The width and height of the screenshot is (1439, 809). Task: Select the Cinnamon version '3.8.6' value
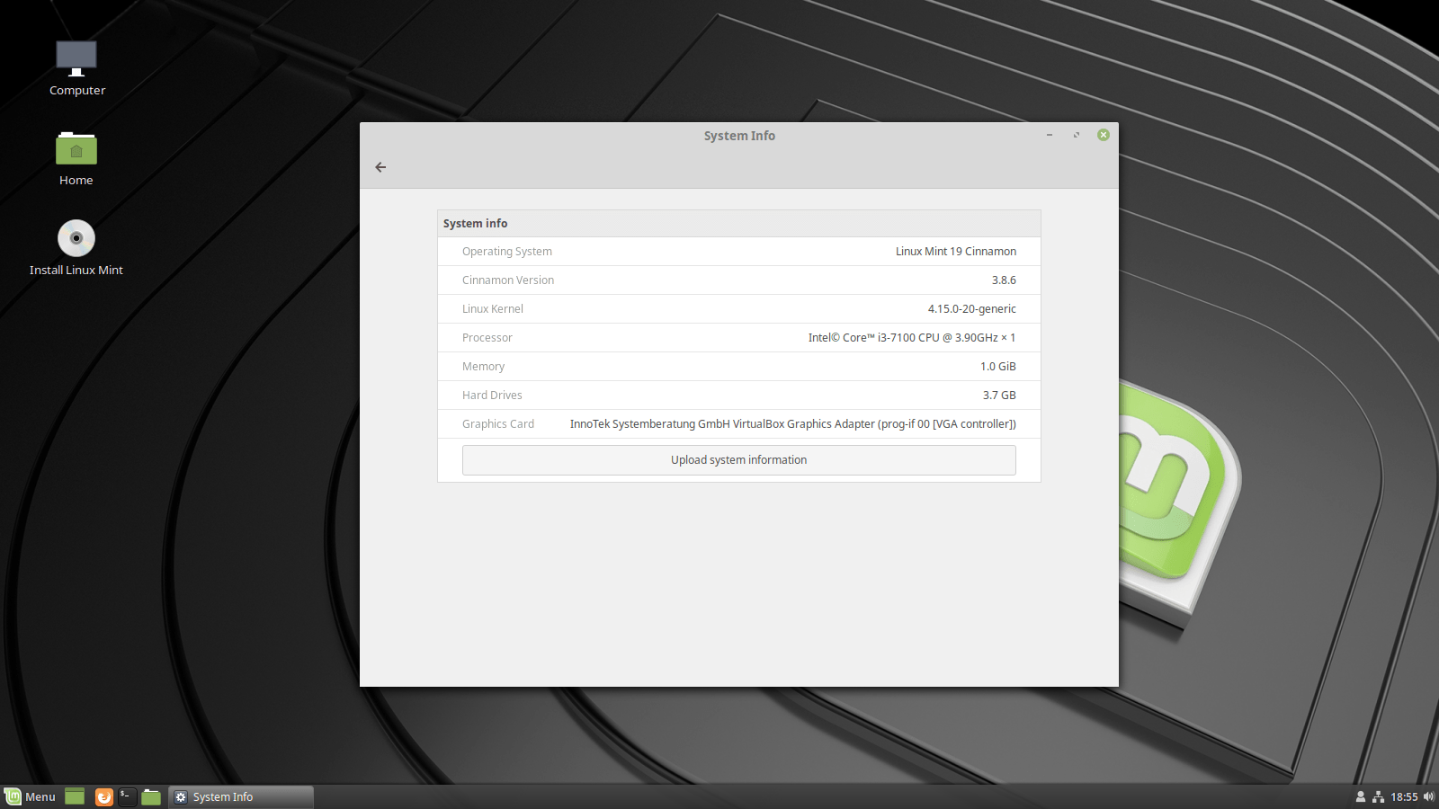click(x=1004, y=280)
